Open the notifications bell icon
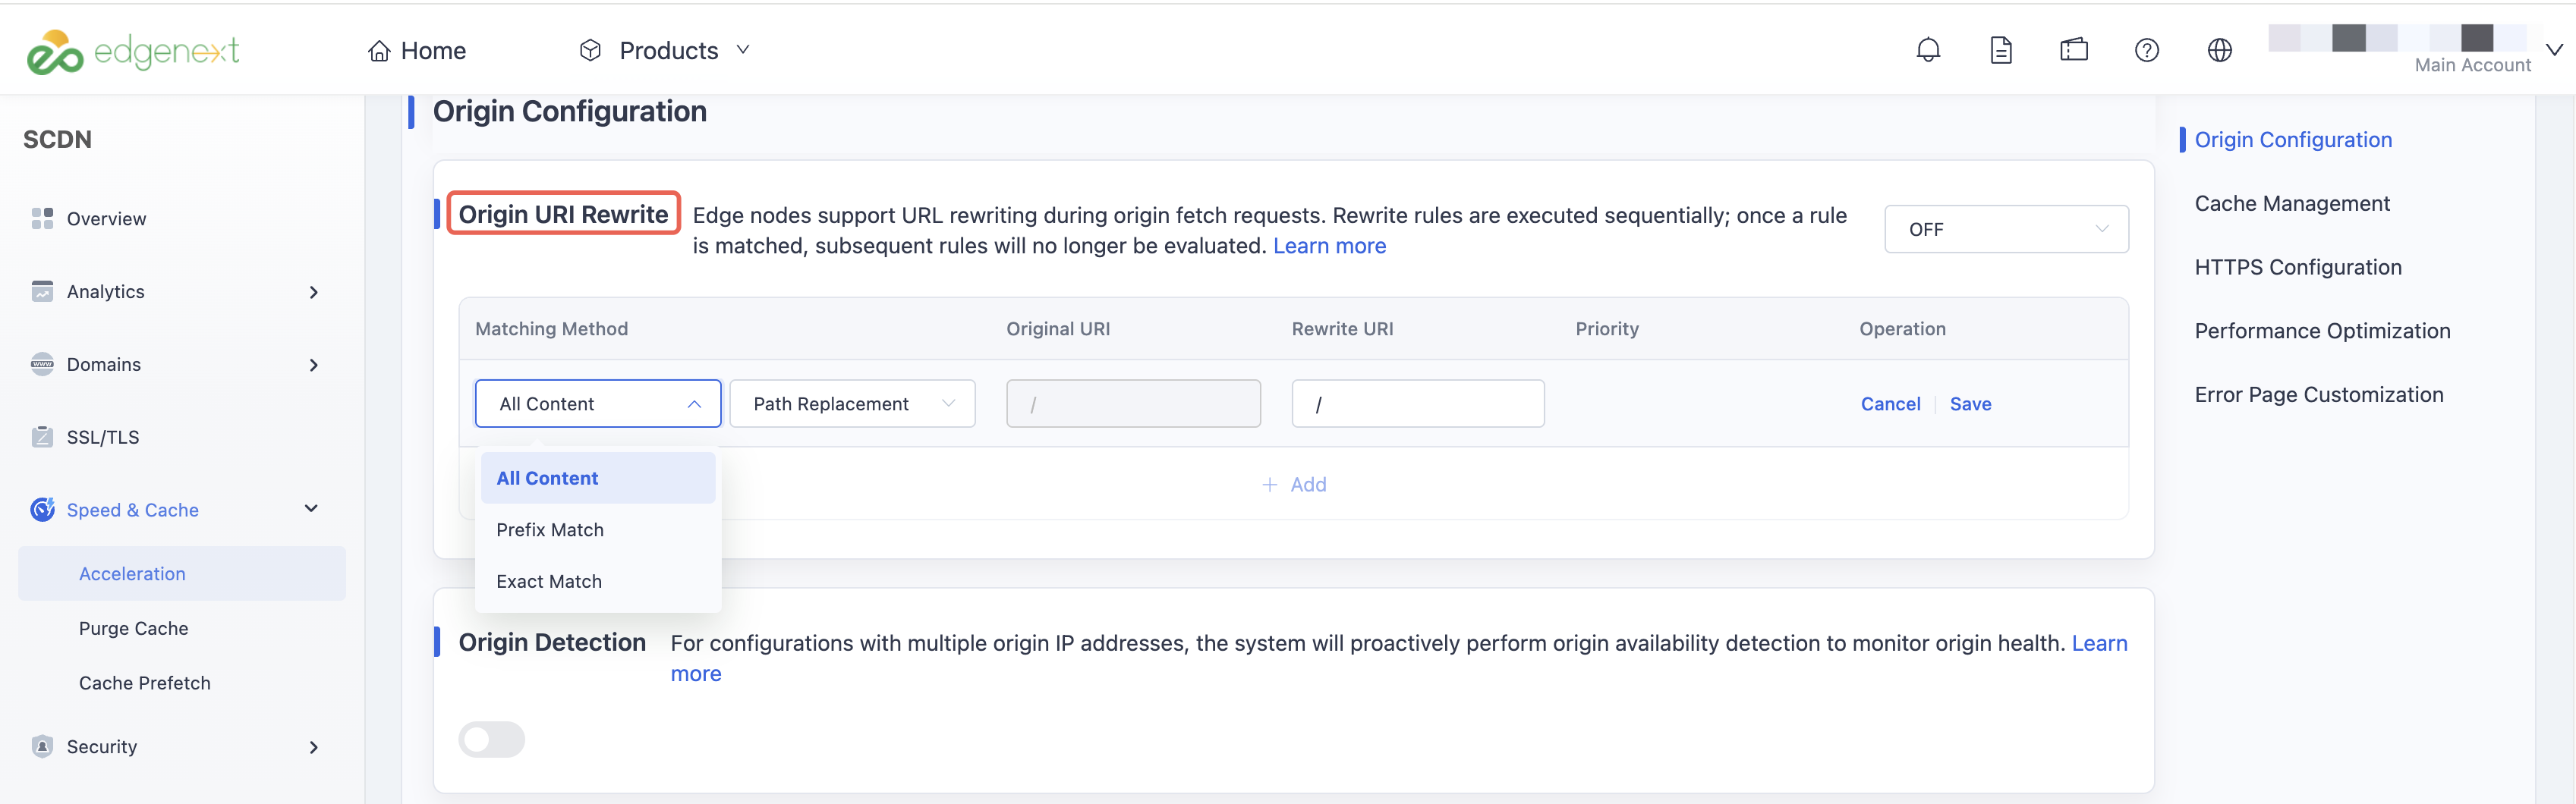 point(1928,50)
